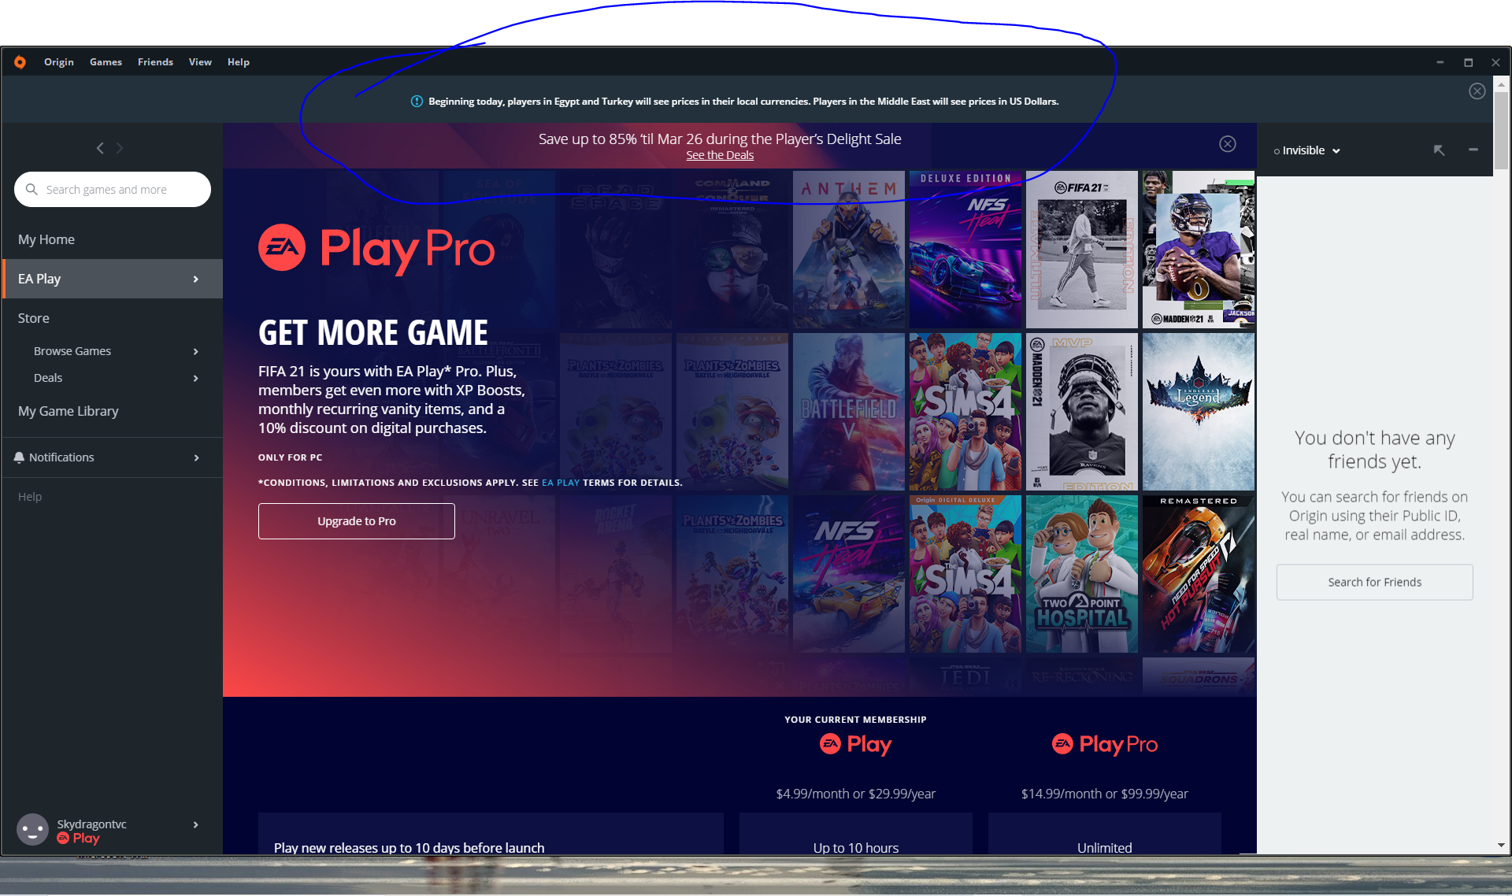Click into the Search games field
The width and height of the screenshot is (1512, 896).
113,190
